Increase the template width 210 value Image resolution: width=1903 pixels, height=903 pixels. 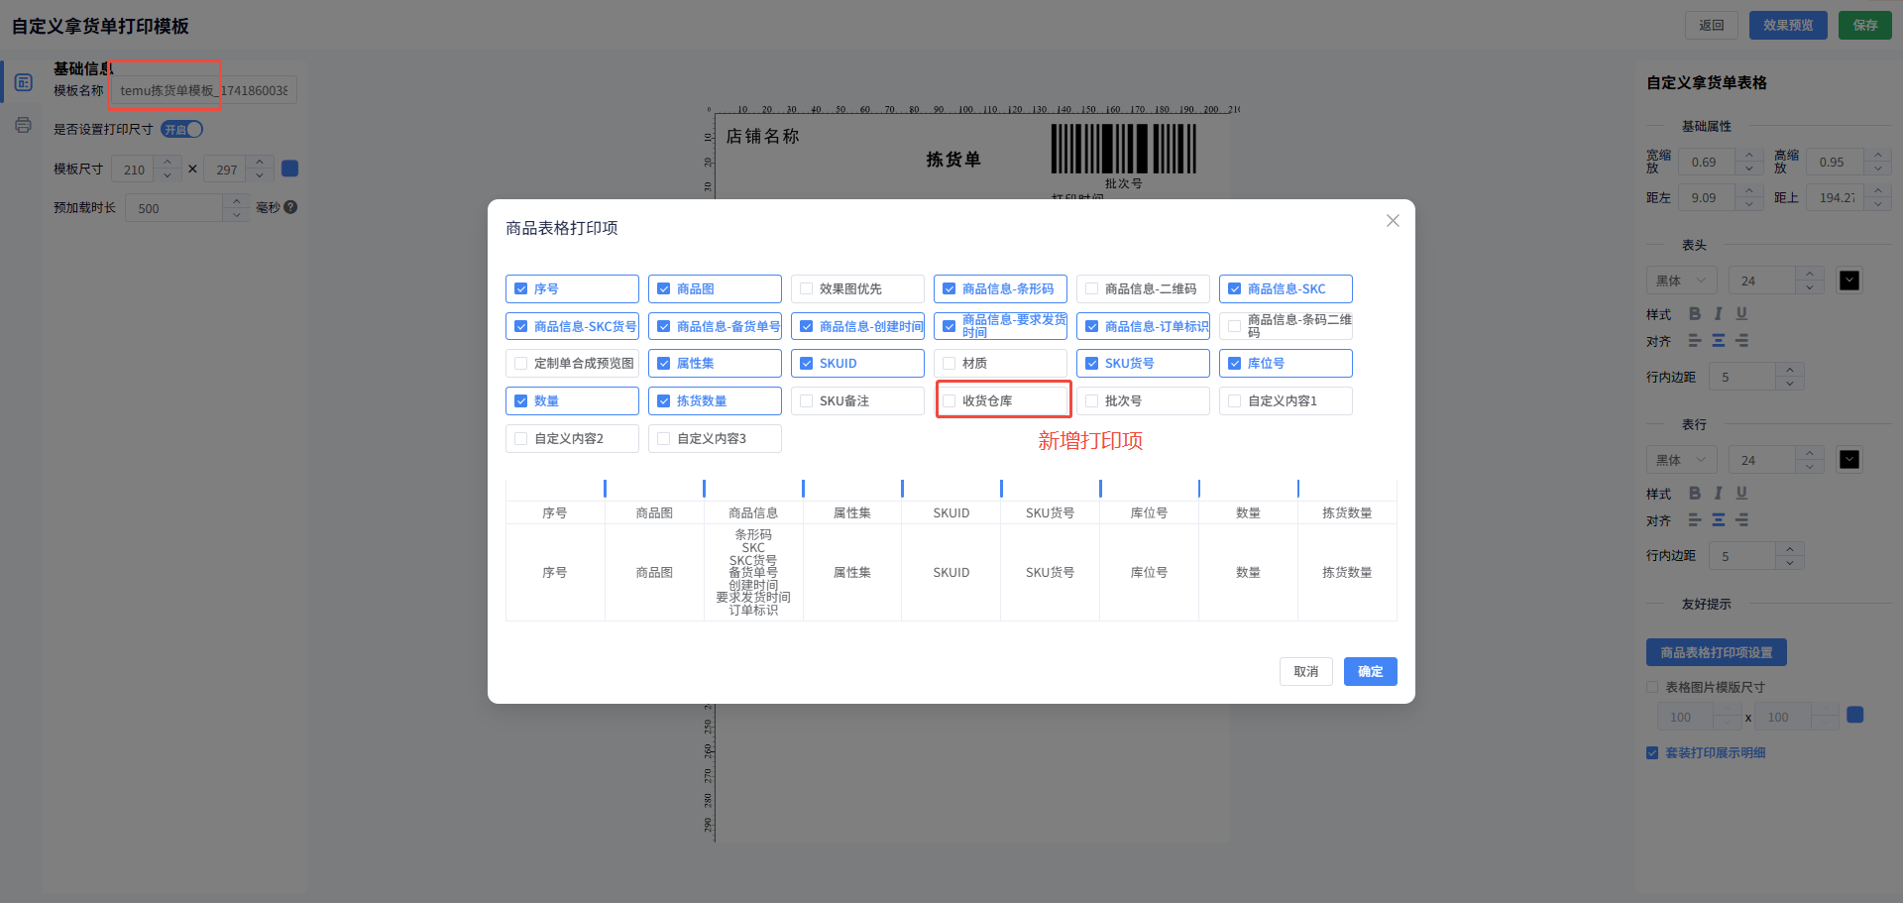click(168, 162)
